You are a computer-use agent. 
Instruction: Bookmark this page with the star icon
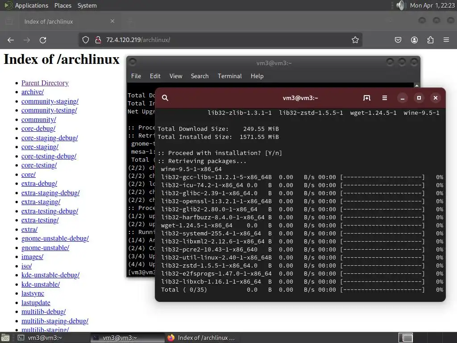coord(355,40)
